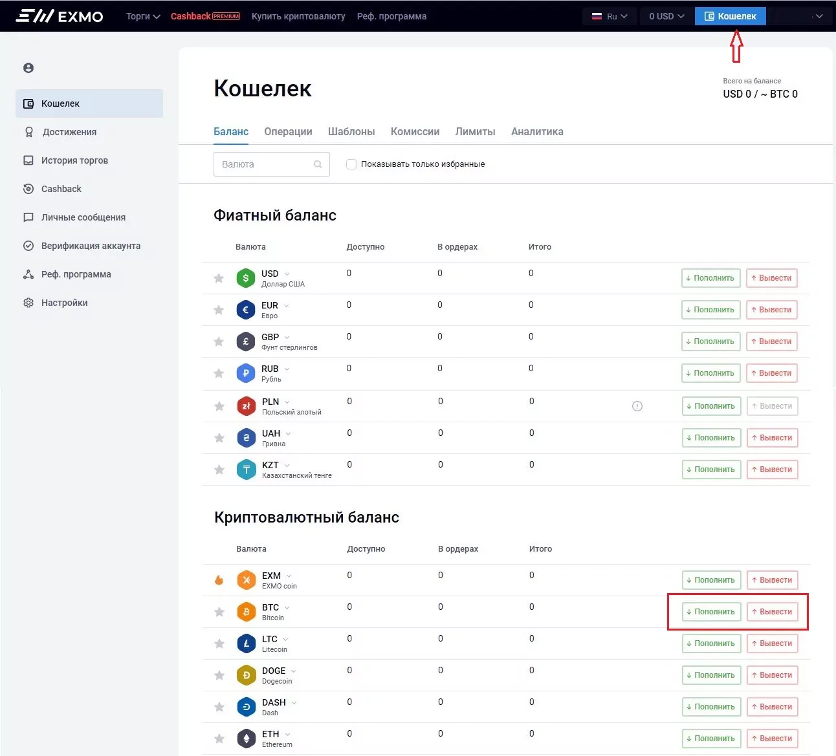836x756 pixels.
Task: Open История торгов in the sidebar
Action: (x=89, y=160)
